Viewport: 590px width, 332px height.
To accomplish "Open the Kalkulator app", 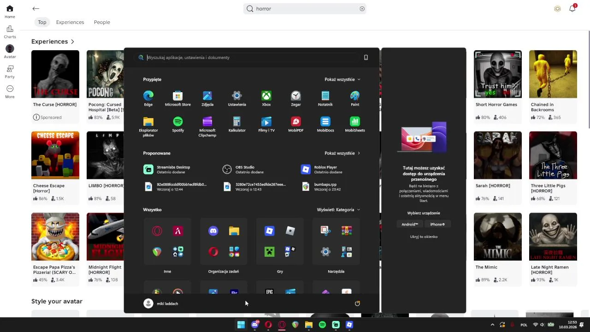I will pos(236,125).
